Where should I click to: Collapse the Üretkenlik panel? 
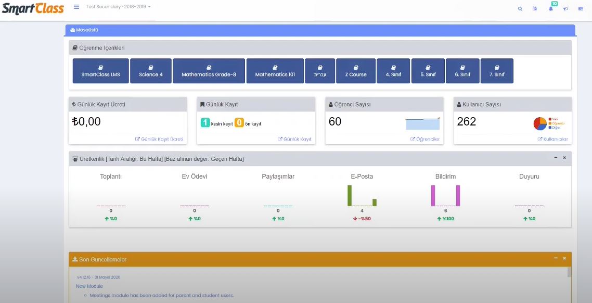tap(556, 158)
